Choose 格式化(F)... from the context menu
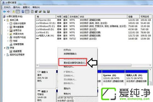 [69, 67]
